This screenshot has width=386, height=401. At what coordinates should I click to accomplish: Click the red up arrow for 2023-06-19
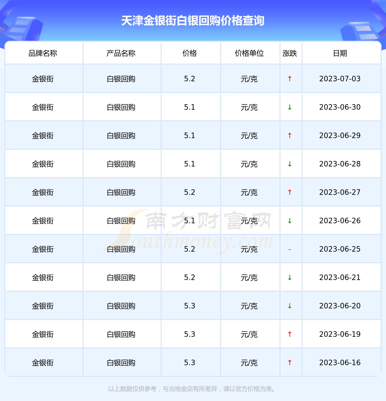coord(290,334)
